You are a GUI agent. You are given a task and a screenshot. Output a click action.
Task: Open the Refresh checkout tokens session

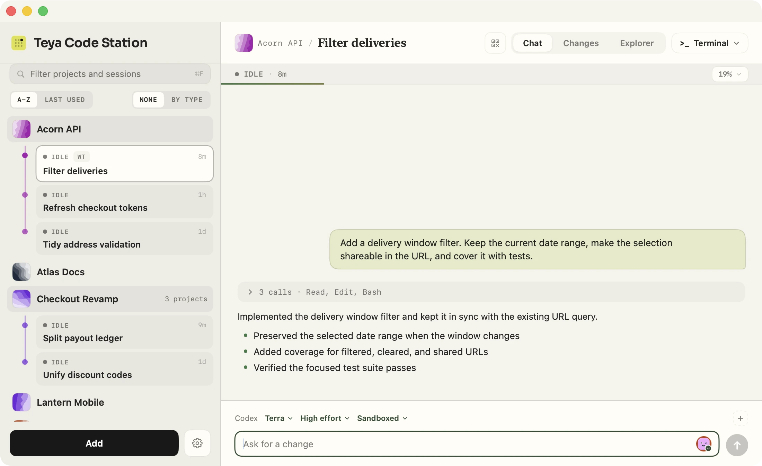(x=125, y=202)
